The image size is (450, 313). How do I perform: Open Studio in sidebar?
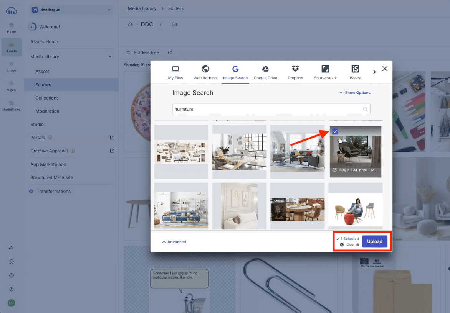click(x=37, y=124)
